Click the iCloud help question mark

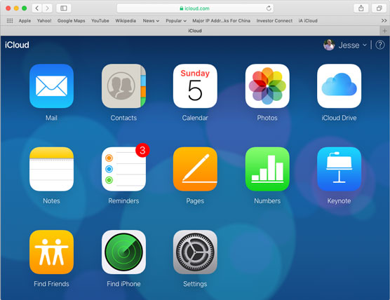(379, 45)
